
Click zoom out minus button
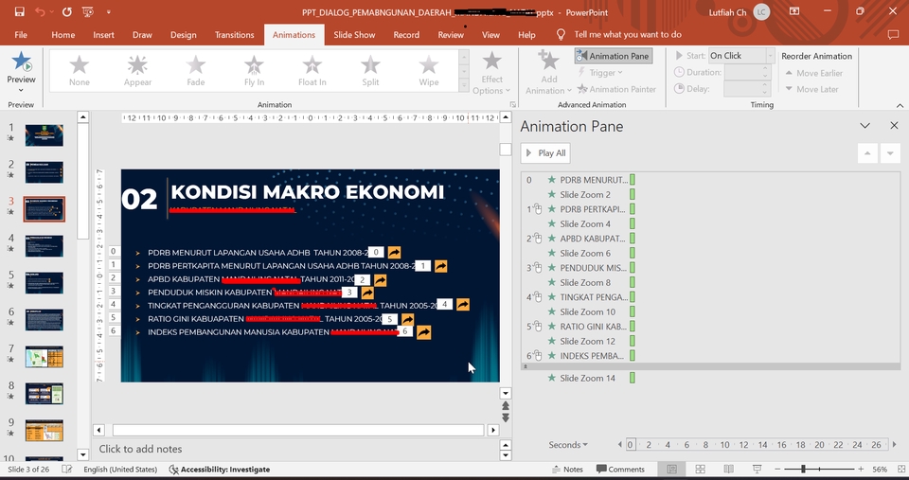(x=777, y=469)
